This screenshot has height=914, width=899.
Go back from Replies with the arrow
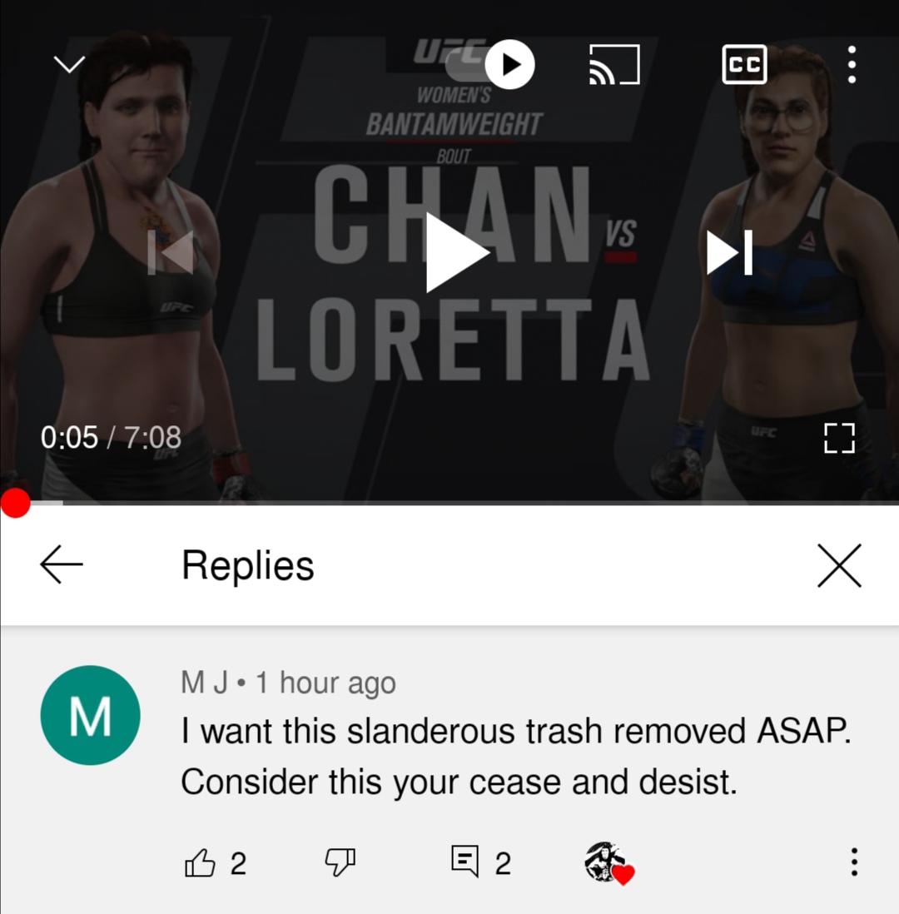click(62, 564)
